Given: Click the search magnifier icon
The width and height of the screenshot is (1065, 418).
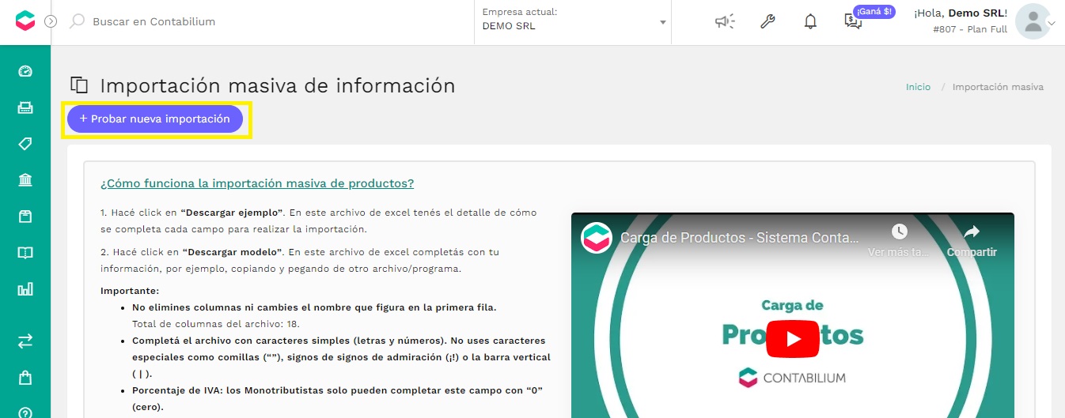Looking at the screenshot, I should tap(77, 21).
